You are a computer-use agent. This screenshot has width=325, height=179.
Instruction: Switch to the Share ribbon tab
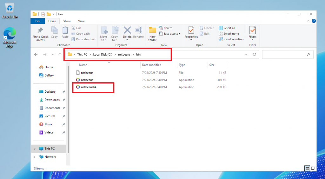tap(67, 21)
